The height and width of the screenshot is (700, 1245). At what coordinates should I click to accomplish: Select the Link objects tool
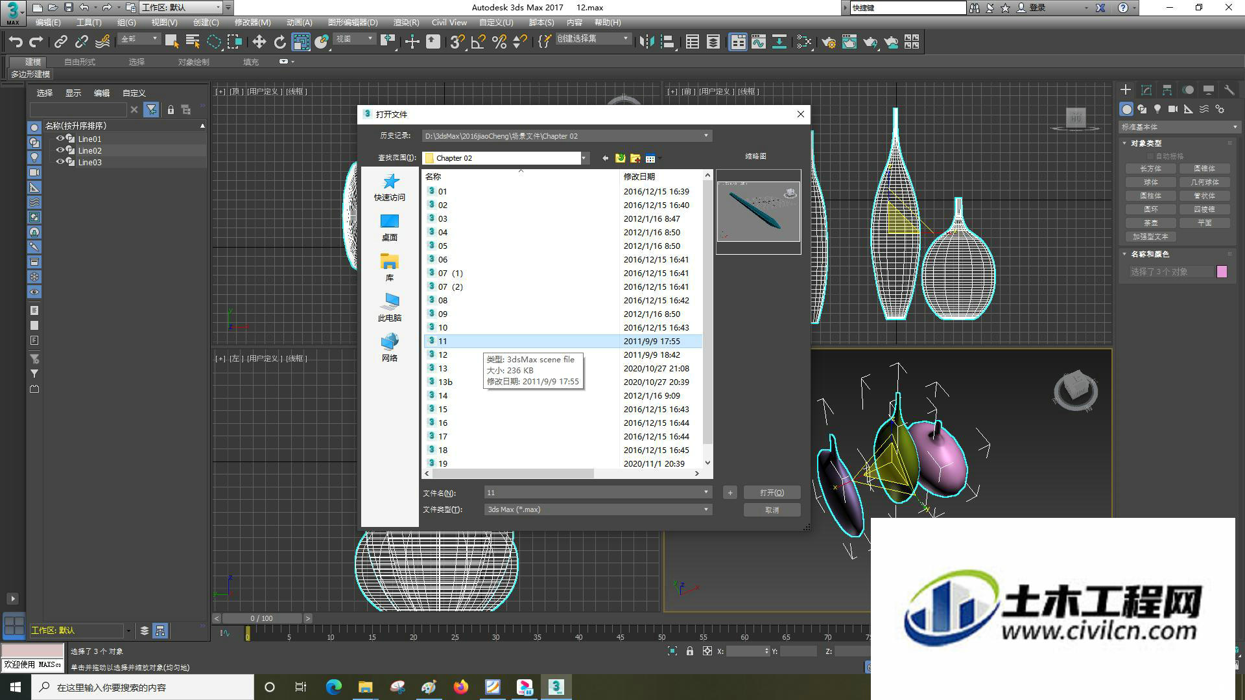click(x=61, y=42)
